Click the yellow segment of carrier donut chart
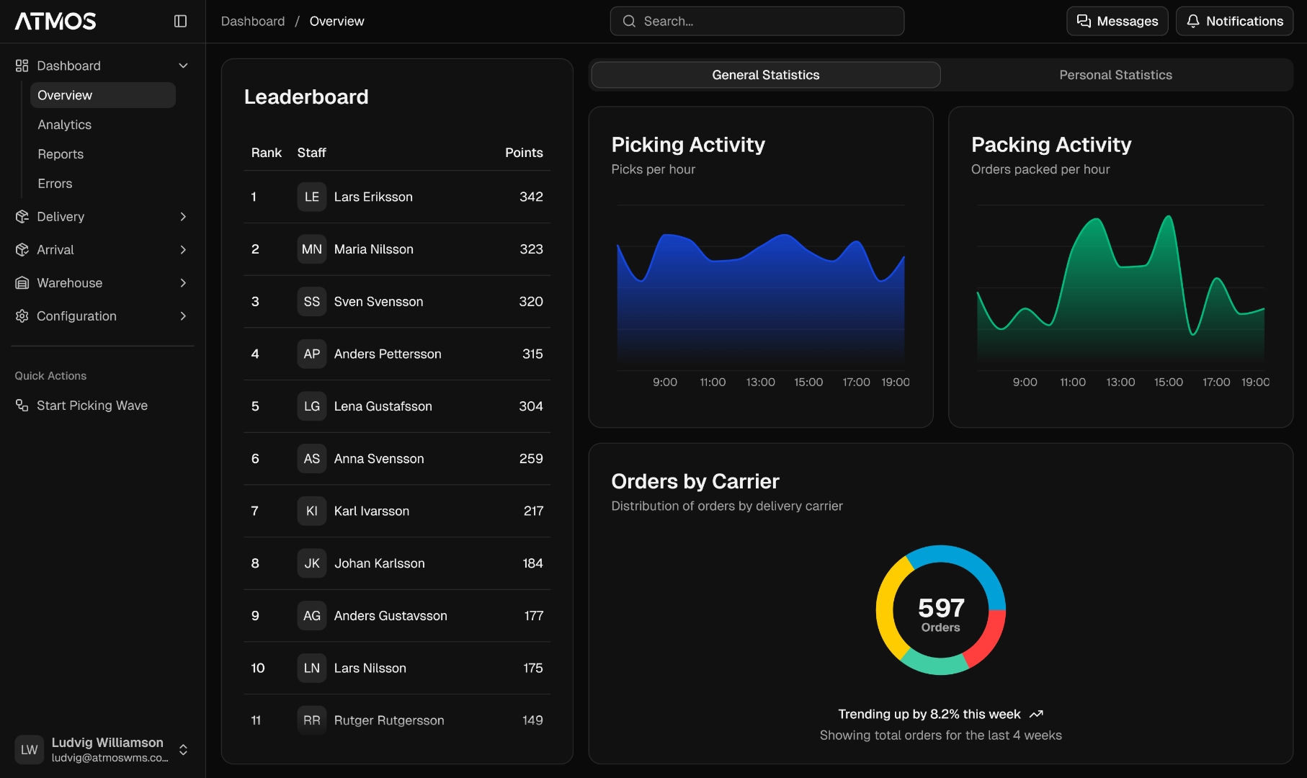The image size is (1307, 778). (886, 609)
